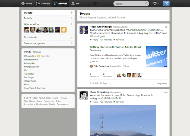
Task: Retweet Peter Greenberger's tweet
Action: point(106,40)
